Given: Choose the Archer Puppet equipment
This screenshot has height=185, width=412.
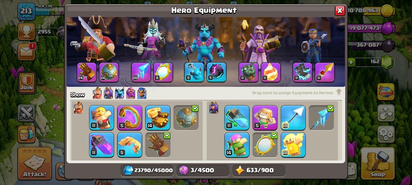Looking at the screenshot, I should (237, 145).
